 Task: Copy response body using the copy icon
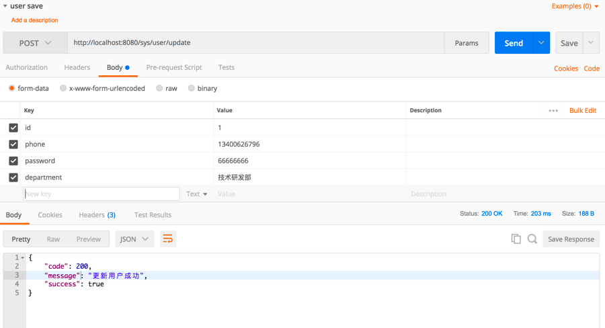point(516,239)
